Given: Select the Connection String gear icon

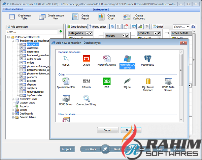Looking at the screenshot, I should click(x=87, y=98).
